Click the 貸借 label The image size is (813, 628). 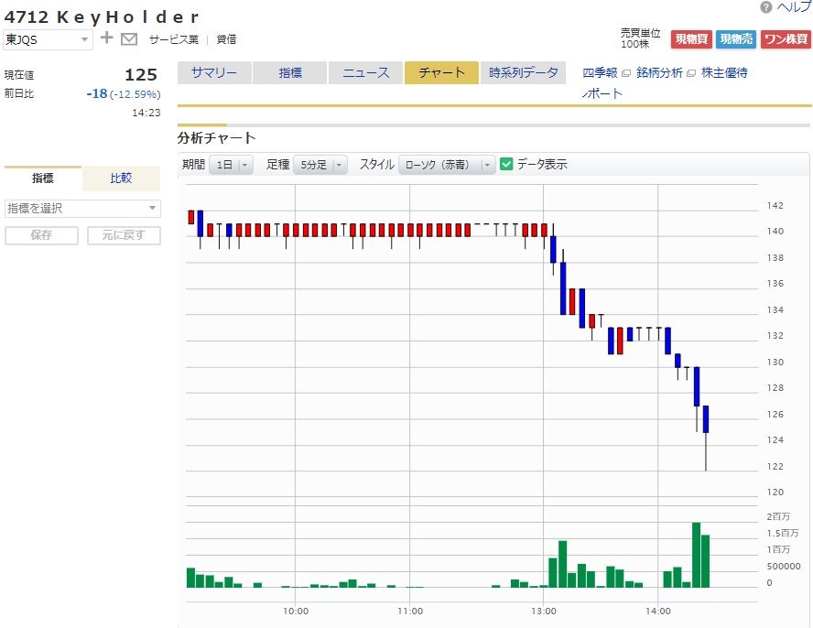click(226, 39)
